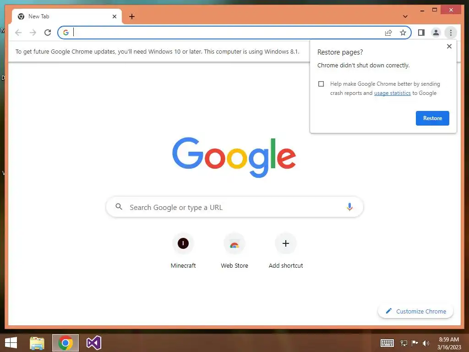Open Chrome's three-dot menu
The height and width of the screenshot is (352, 469).
(x=451, y=33)
